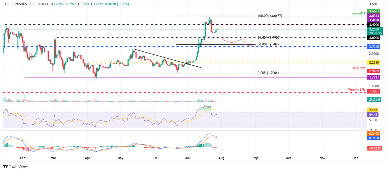This screenshot has height=171, width=387.
Task: Click the 61.80% (2.9956) Fibonacci label
Action: point(269,38)
